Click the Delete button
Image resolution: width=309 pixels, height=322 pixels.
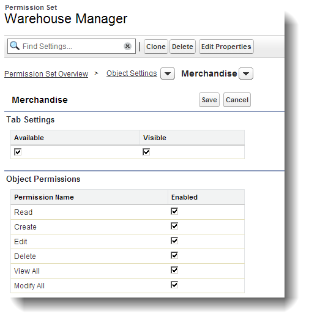coord(182,47)
